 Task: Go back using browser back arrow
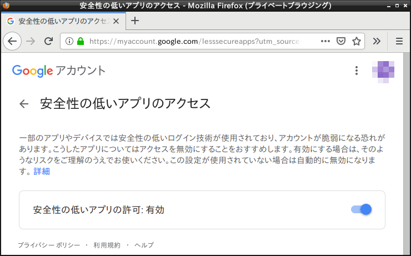pos(12,41)
